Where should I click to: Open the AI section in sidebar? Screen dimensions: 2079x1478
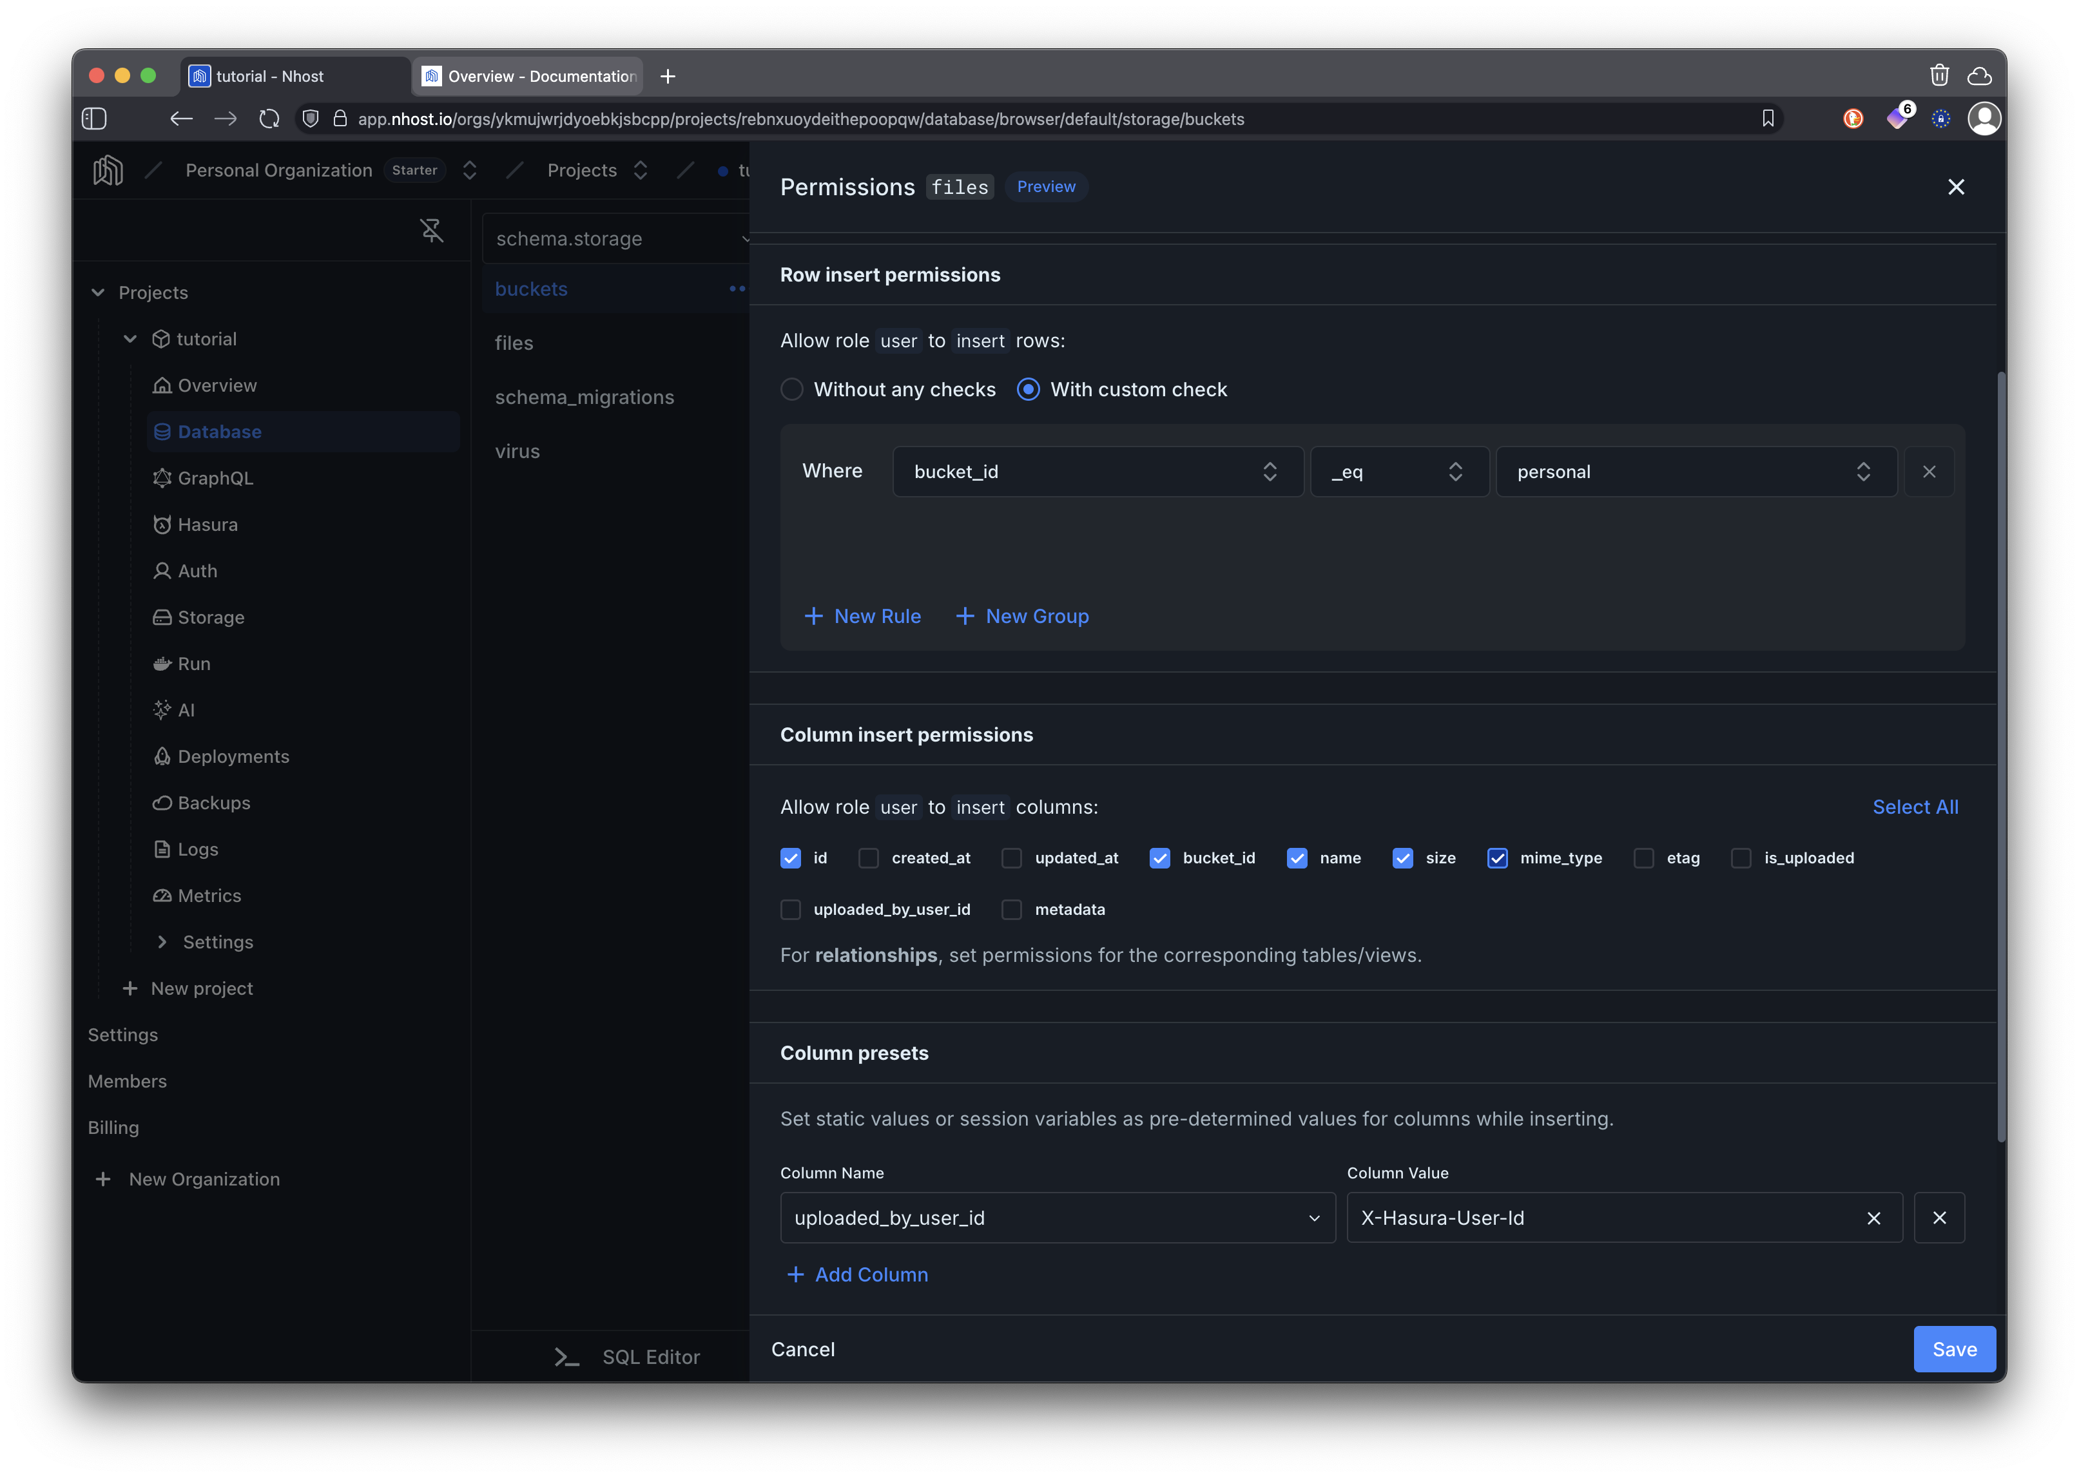pyautogui.click(x=187, y=710)
